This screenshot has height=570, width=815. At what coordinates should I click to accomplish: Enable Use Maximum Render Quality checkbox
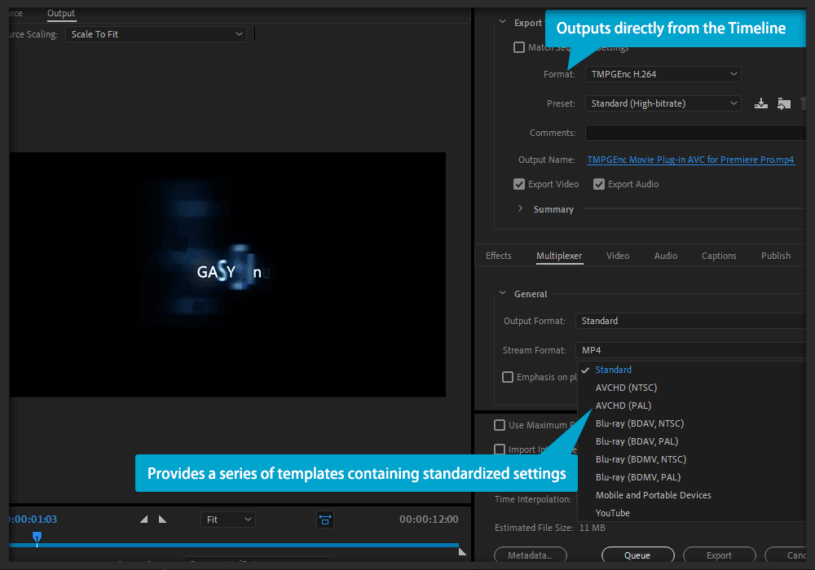[x=500, y=425]
